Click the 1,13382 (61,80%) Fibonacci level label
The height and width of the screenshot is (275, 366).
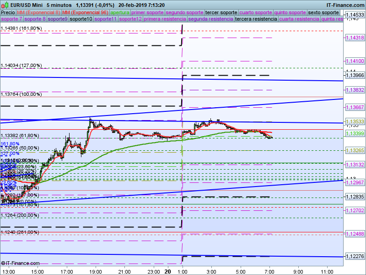point(20,136)
